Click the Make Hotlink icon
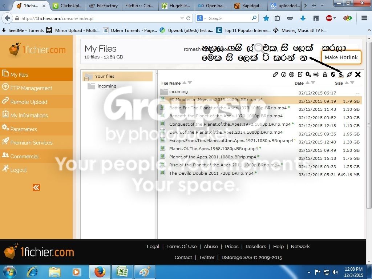The height and width of the screenshot is (279, 372). 341,75
